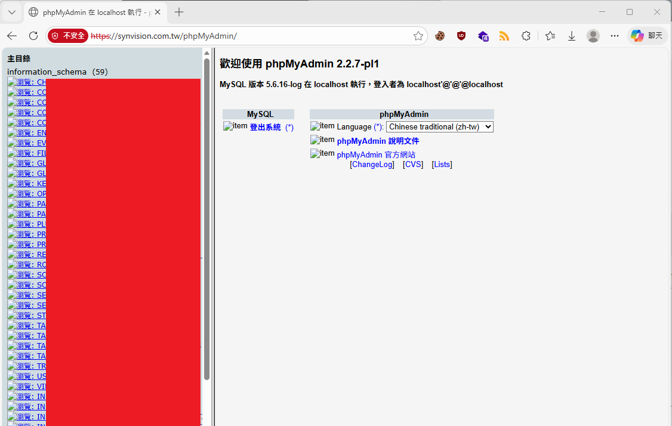Open phpMyAdmin 說明文件 link
672x426 pixels.
(x=378, y=141)
